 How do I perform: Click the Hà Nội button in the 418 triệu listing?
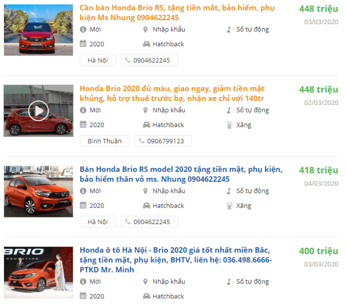point(98,222)
